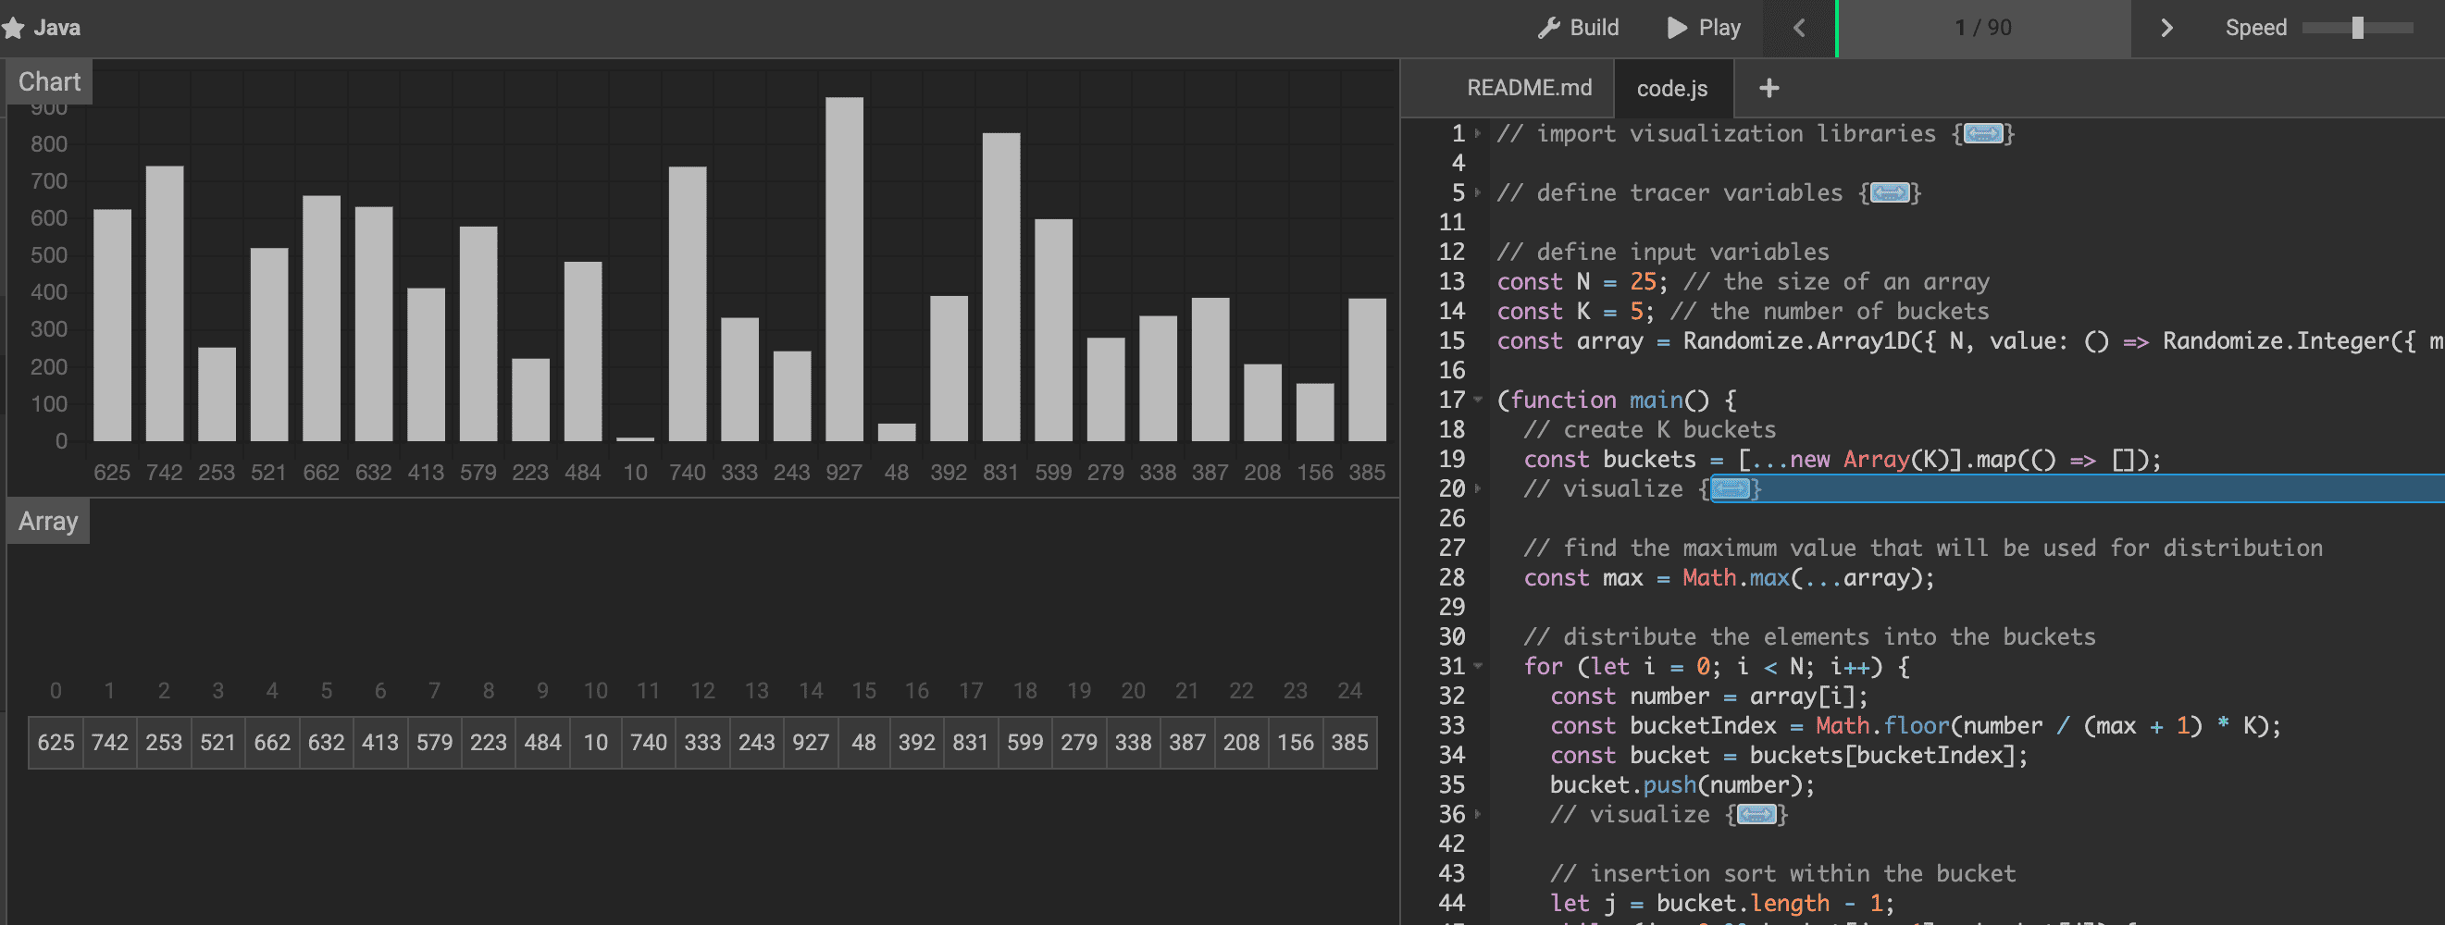This screenshot has height=925, width=2445.
Task: Toggle fold arrow on line 36 gutter
Action: click(1478, 815)
